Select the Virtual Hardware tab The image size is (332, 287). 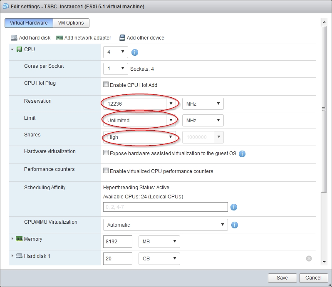pos(29,23)
